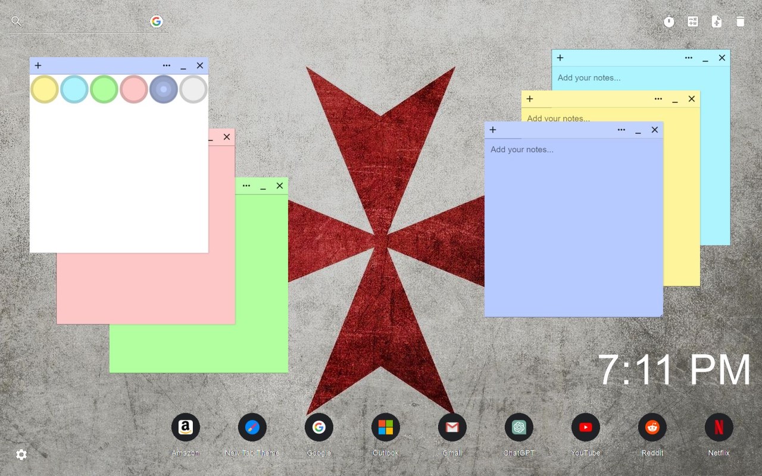Open the Outlook shortcut
762x476 pixels.
click(x=386, y=427)
